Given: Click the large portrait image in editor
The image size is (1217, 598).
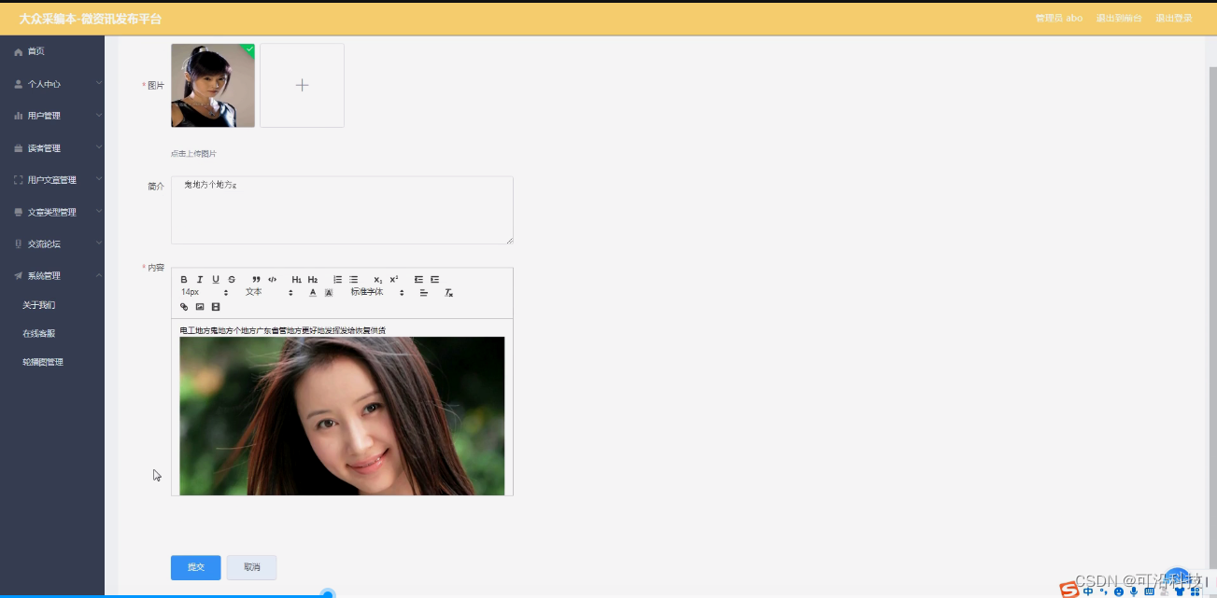Looking at the screenshot, I should click(x=342, y=416).
